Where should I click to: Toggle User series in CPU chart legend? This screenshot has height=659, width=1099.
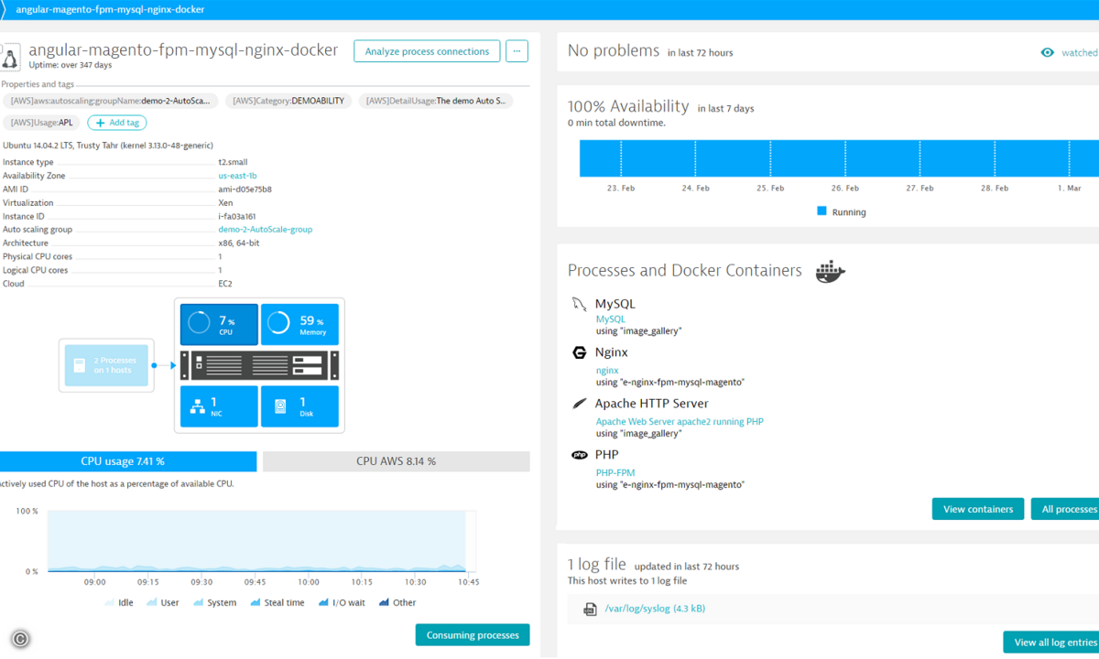point(162,603)
